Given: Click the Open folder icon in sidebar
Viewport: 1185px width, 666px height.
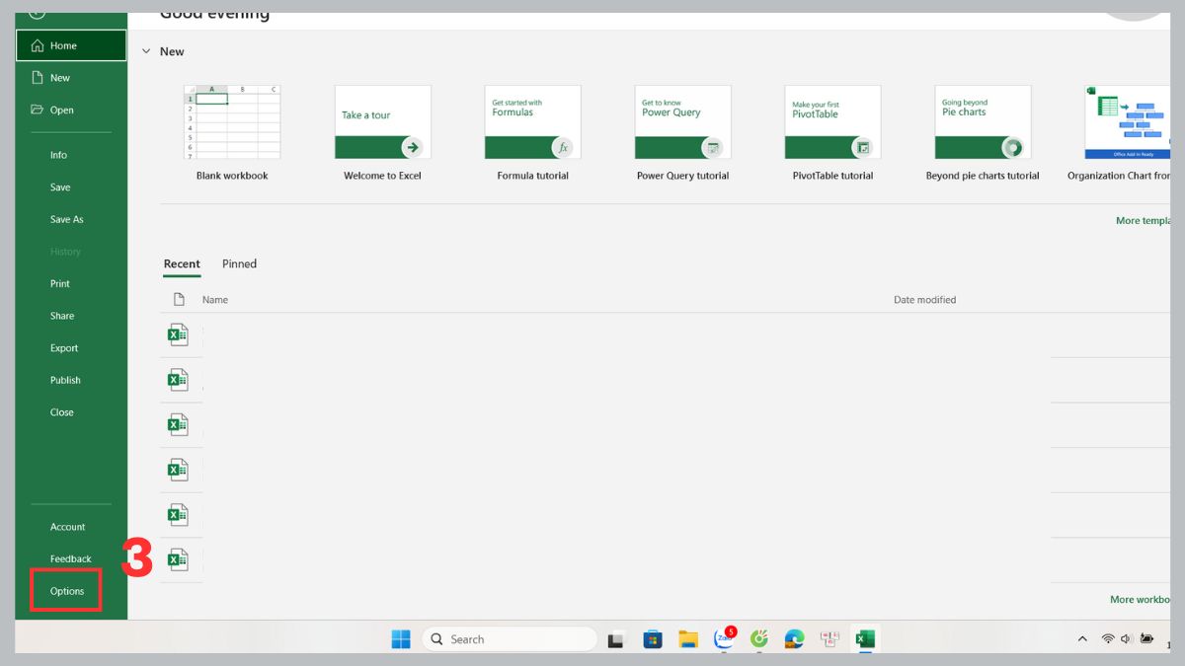Looking at the screenshot, I should click(38, 110).
